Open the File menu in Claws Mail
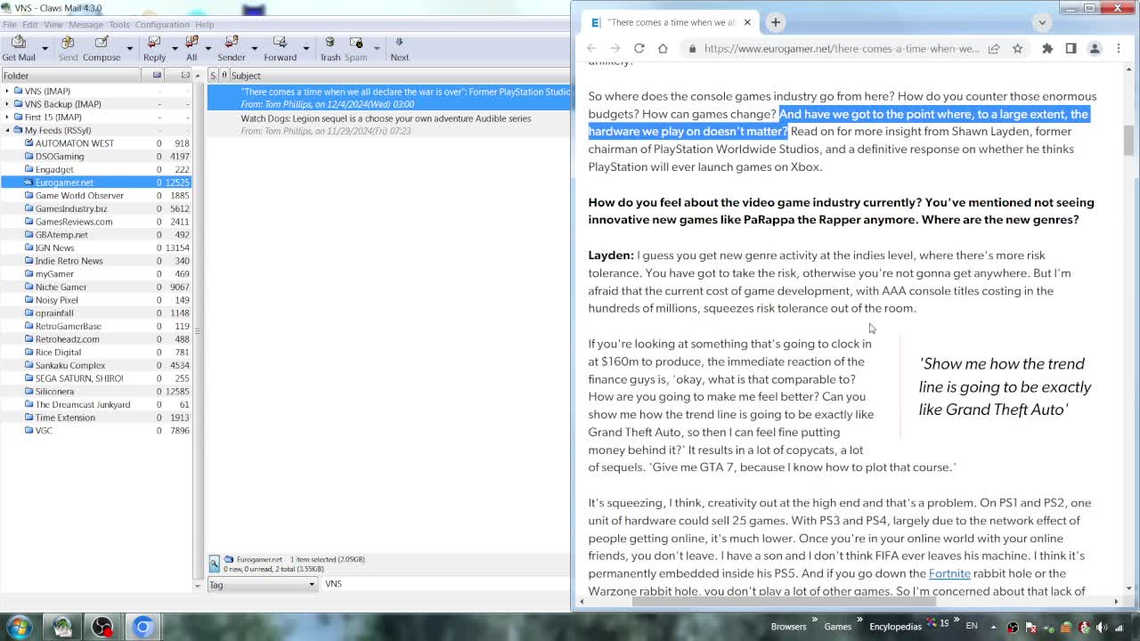 [x=9, y=24]
